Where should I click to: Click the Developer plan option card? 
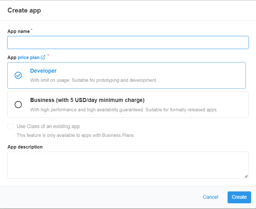[128, 75]
